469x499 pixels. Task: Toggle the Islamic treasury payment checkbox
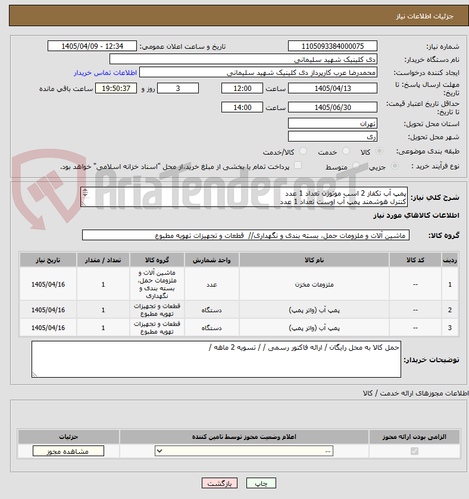pos(298,165)
